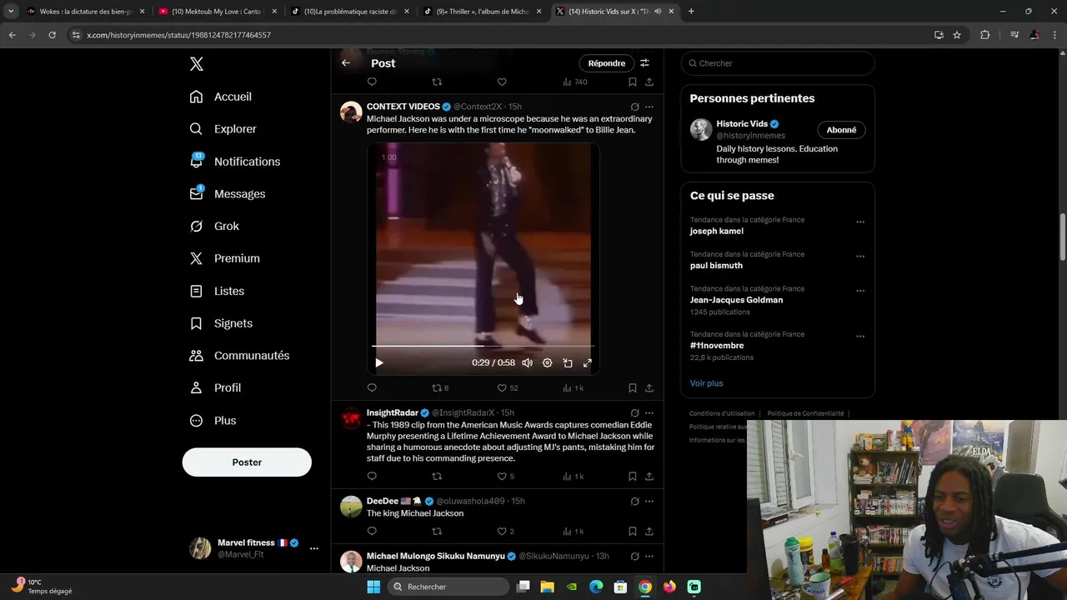Click the Répondre button

[x=606, y=63]
